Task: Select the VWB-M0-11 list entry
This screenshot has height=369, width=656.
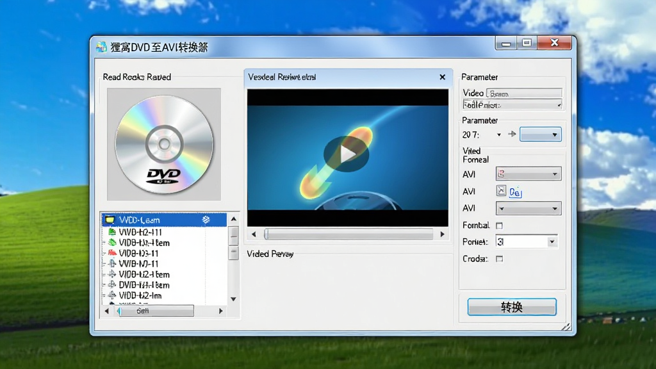Action: pyautogui.click(x=138, y=264)
